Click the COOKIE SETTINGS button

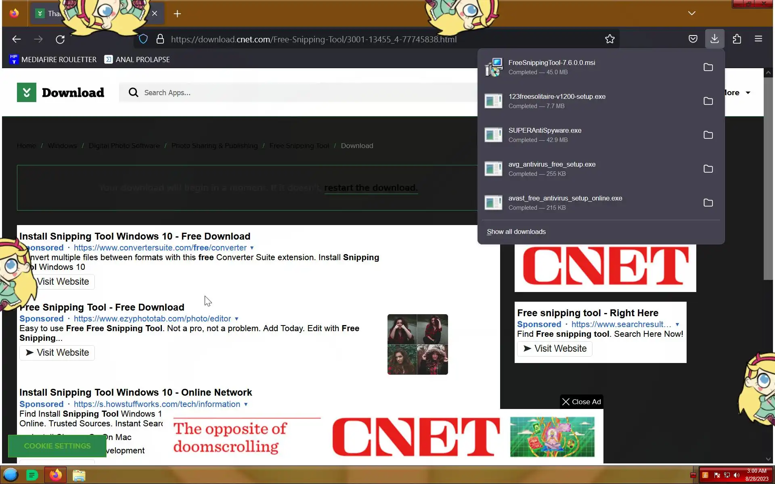click(57, 446)
